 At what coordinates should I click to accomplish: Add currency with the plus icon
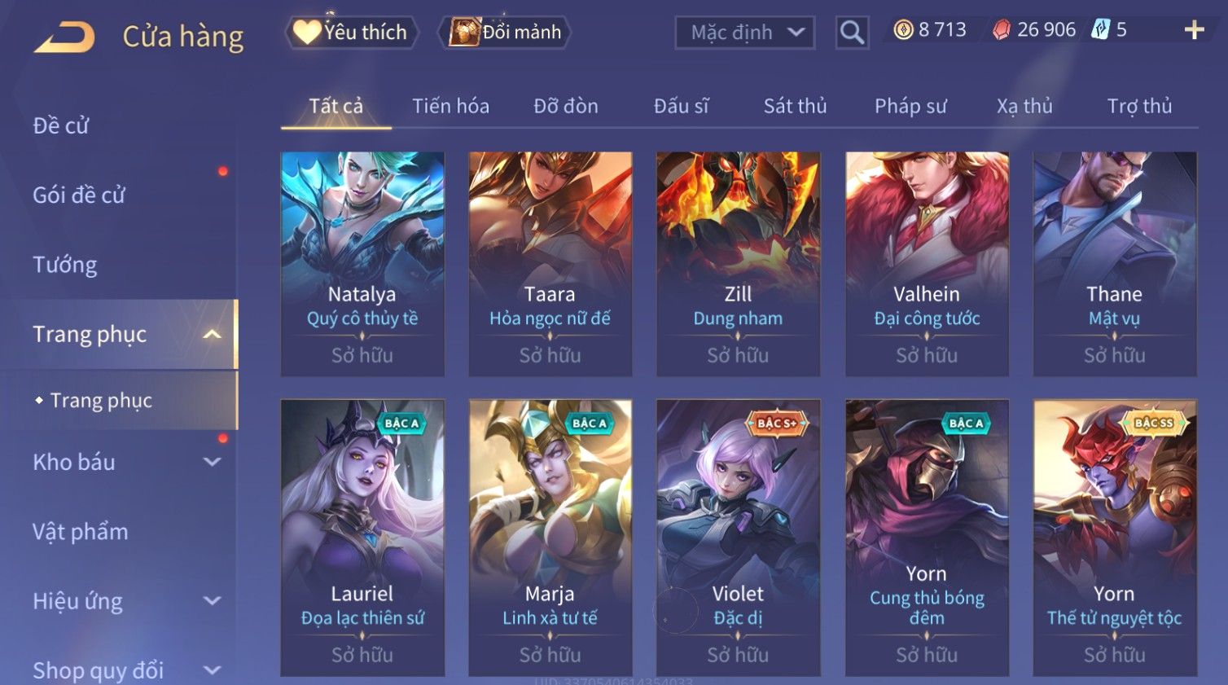coord(1194,30)
